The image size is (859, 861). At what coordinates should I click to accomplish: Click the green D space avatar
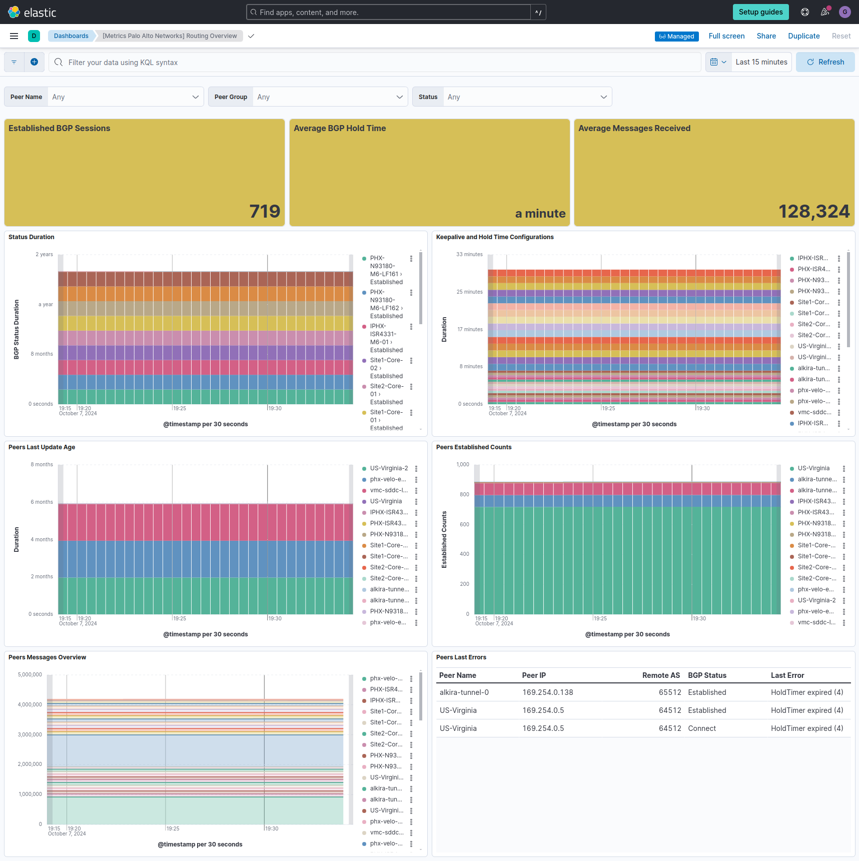pyautogui.click(x=34, y=36)
